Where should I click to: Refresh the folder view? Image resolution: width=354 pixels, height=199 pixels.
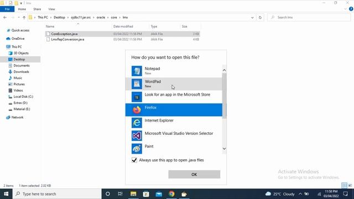(x=260, y=17)
